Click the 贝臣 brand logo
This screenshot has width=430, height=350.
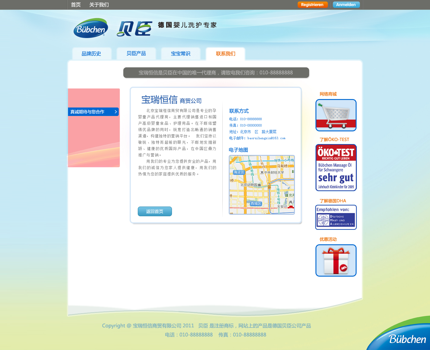134,29
